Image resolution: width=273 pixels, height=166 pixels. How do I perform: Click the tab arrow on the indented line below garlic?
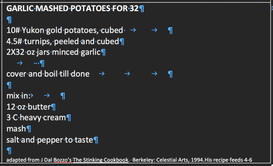19,63
